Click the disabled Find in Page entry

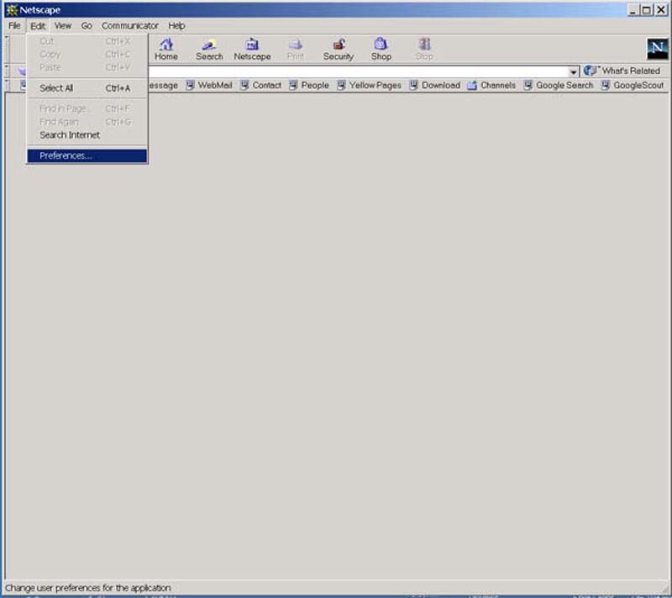tap(87, 109)
